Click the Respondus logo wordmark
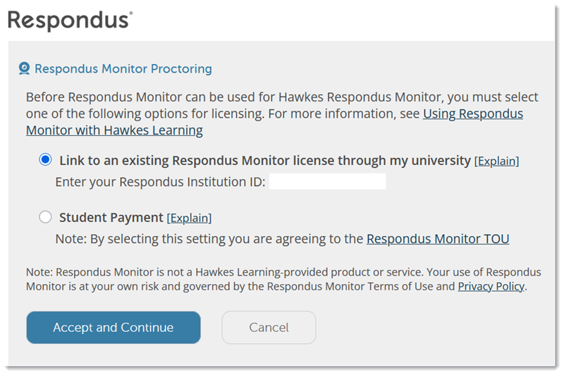This screenshot has width=564, height=375. point(68,20)
